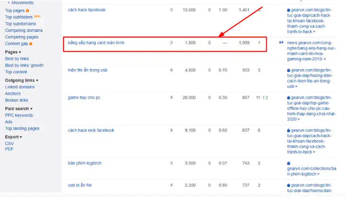The image size is (345, 197).
Task: Open Linked domains report
Action: point(20,87)
